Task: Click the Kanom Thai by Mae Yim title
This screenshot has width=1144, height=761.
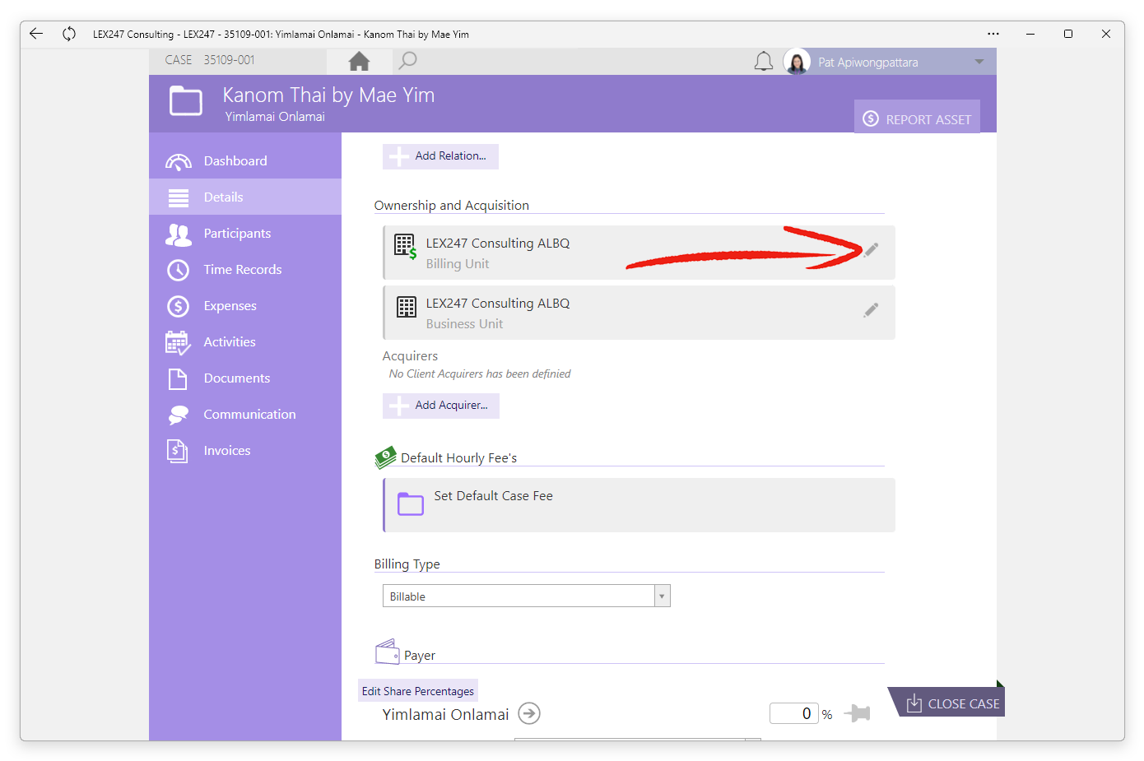Action: 328,95
